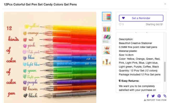Click the warning triangle report icon
169x103 pixels.
[145, 100]
